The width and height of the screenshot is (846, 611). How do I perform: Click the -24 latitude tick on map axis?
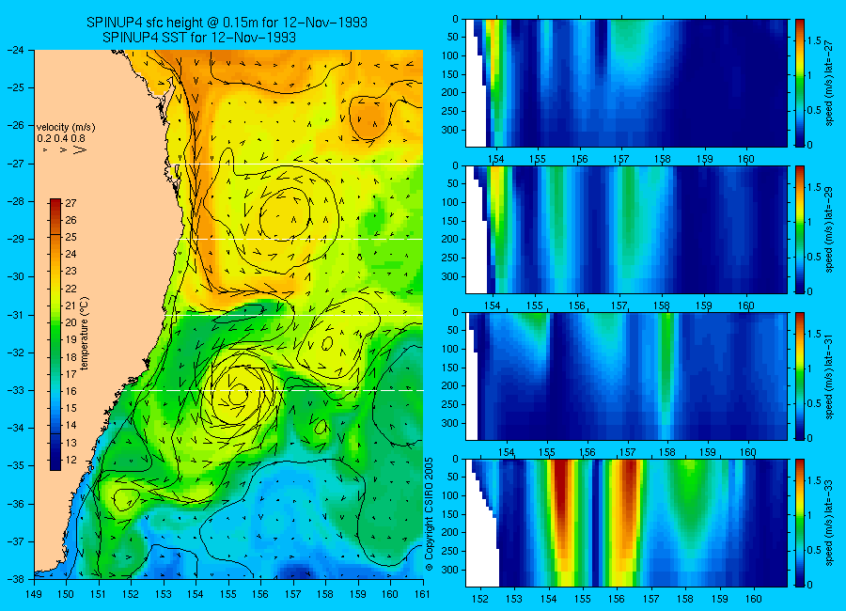(16, 50)
